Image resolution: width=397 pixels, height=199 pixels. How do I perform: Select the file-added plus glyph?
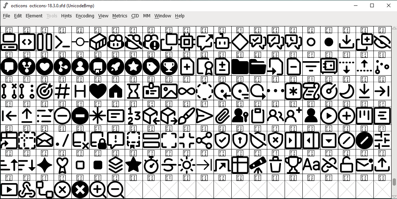pyautogui.click(x=187, y=67)
